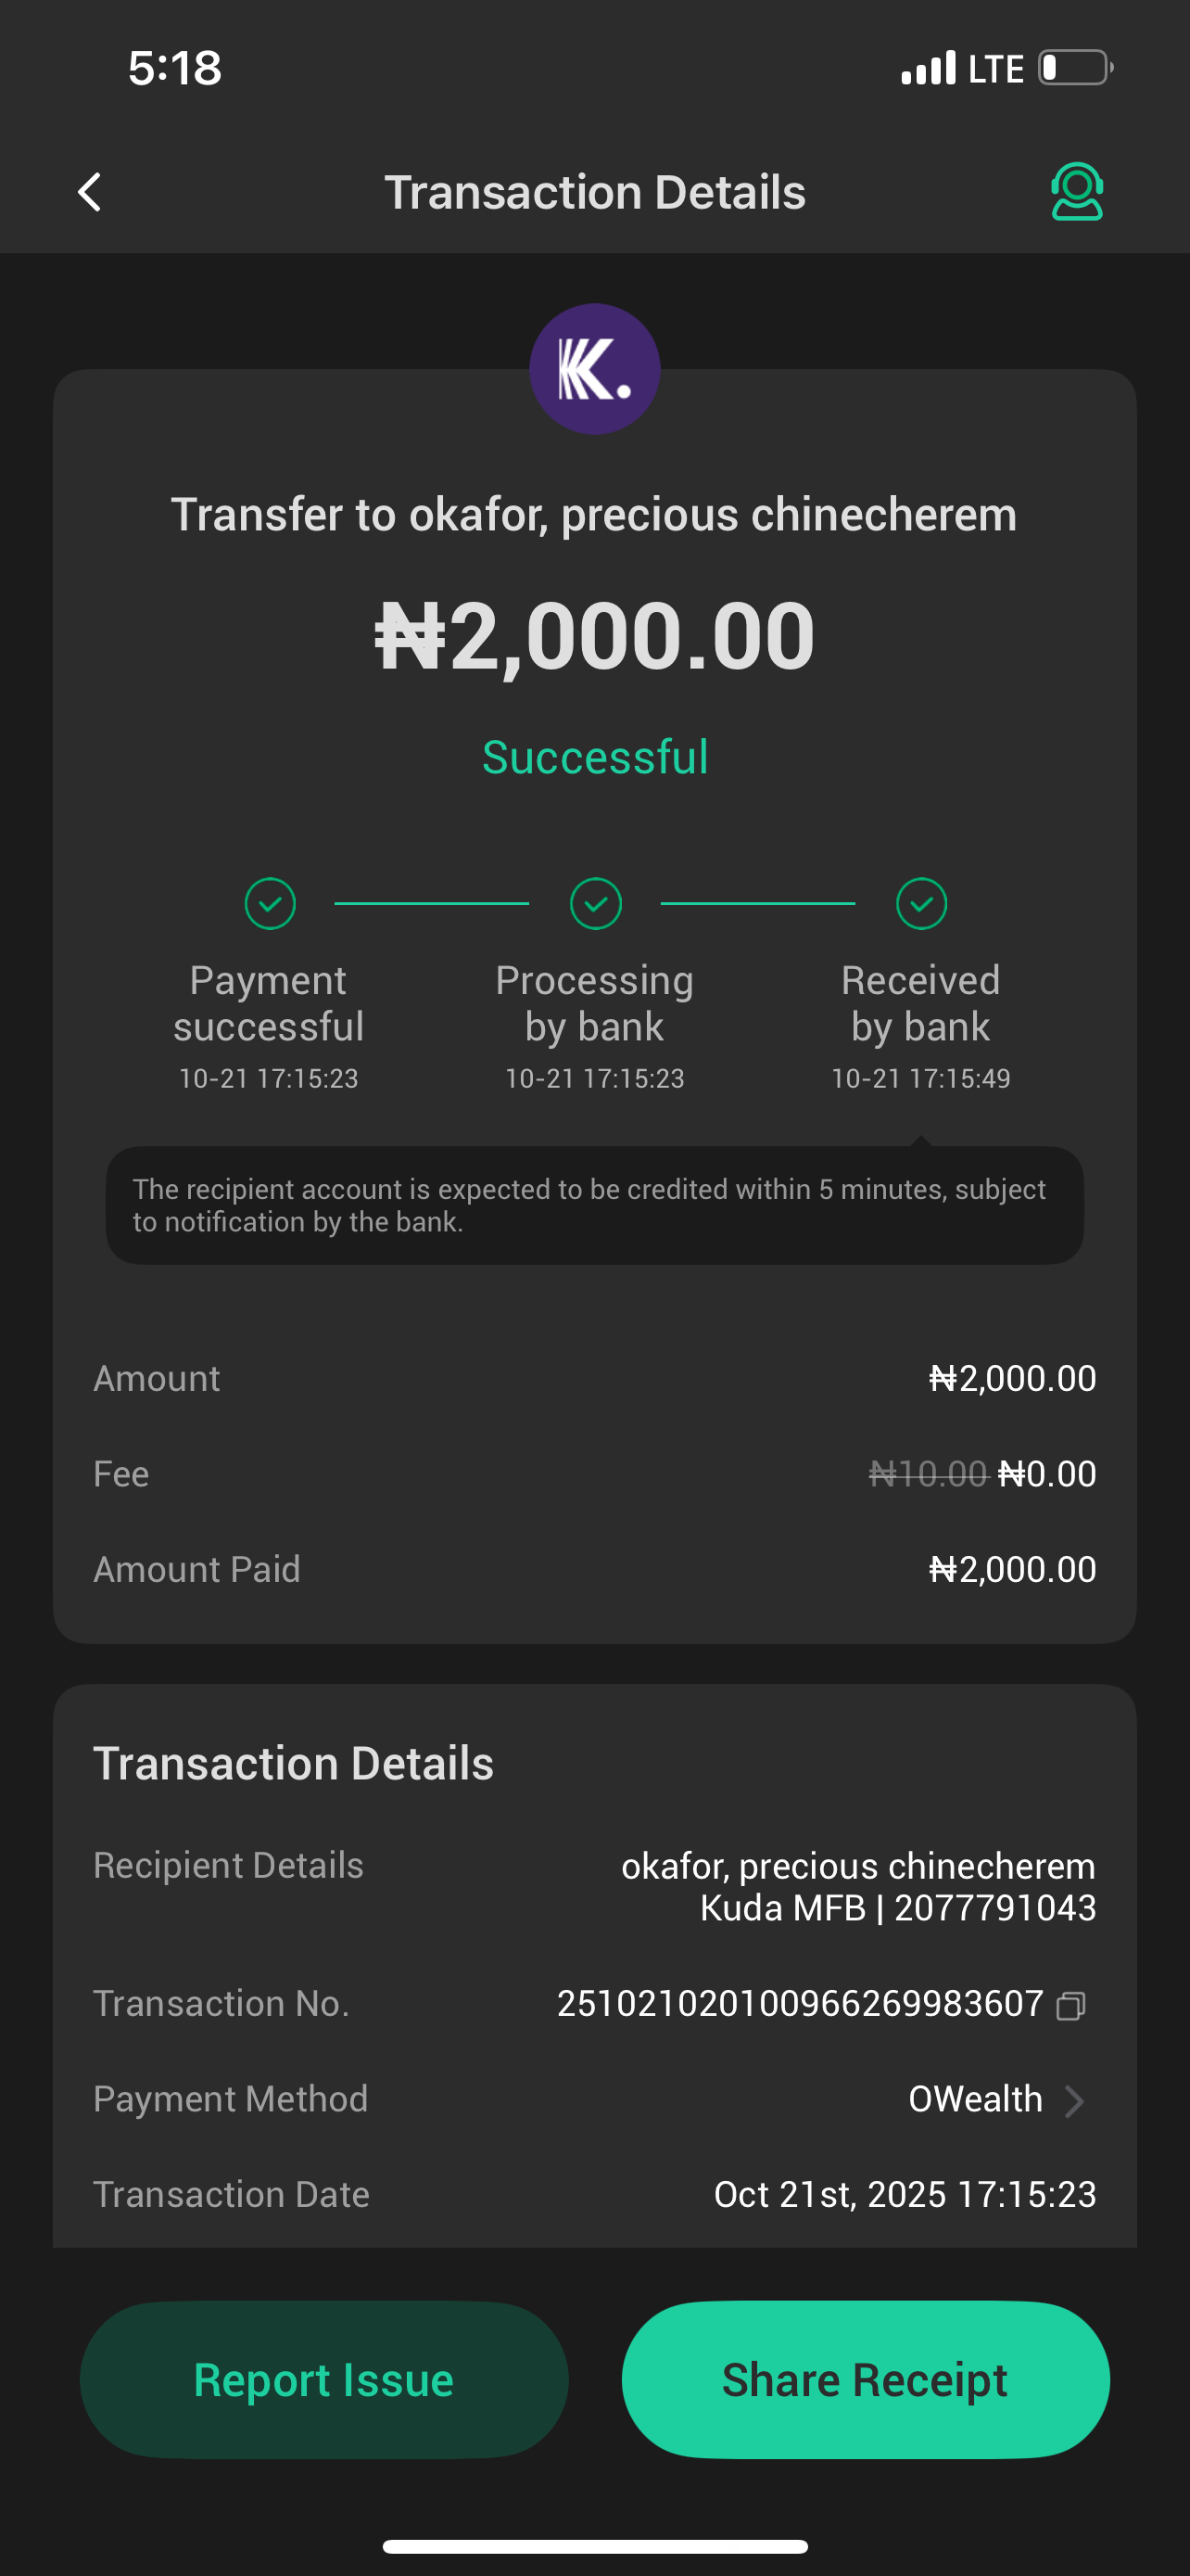The image size is (1190, 2576).
Task: Copy the transaction number
Action: [1070, 2006]
